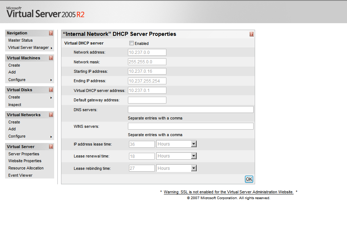The height and width of the screenshot is (227, 347).
Task: Click the Ending IP address field
Action: 147,81
